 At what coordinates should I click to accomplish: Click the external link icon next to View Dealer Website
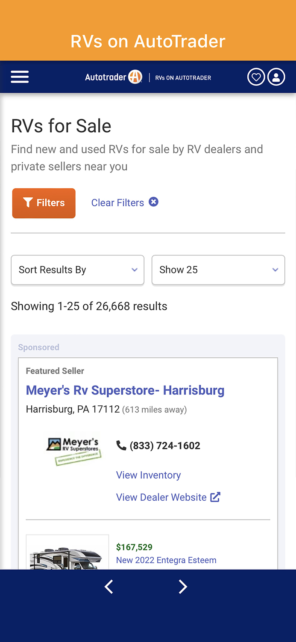pyautogui.click(x=217, y=497)
